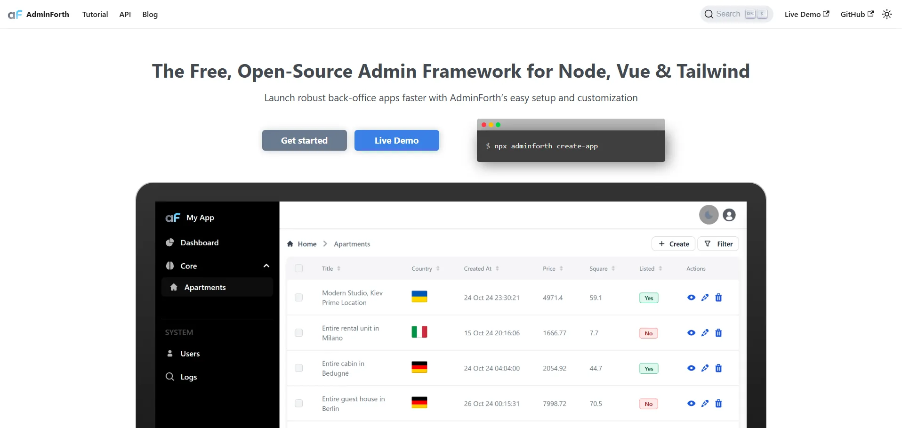Image resolution: width=902 pixels, height=428 pixels.
Task: Toggle the light/dark theme sun icon
Action: [x=886, y=14]
